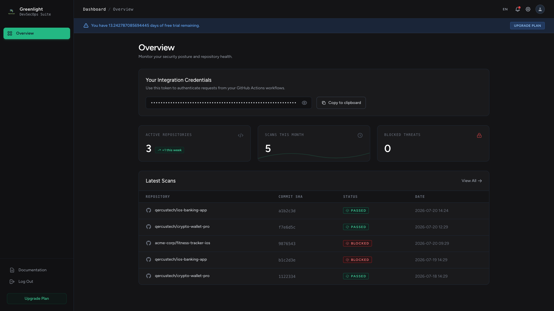This screenshot has width=554, height=311.
Task: Click commit SHA b1c2d3e
Action: 287,260
